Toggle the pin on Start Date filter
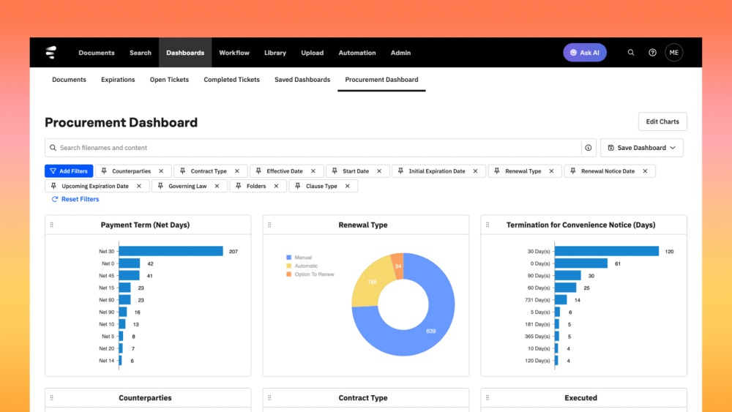The image size is (732, 412). point(334,171)
